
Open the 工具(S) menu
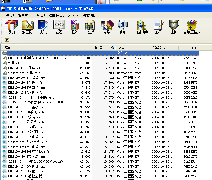tap(39, 15)
